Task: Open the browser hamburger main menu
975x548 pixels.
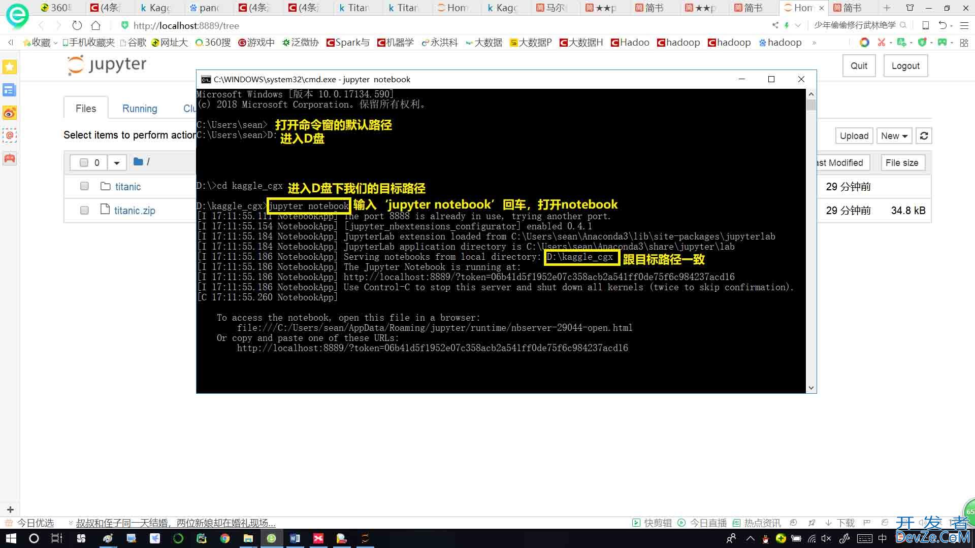Action: (x=964, y=25)
